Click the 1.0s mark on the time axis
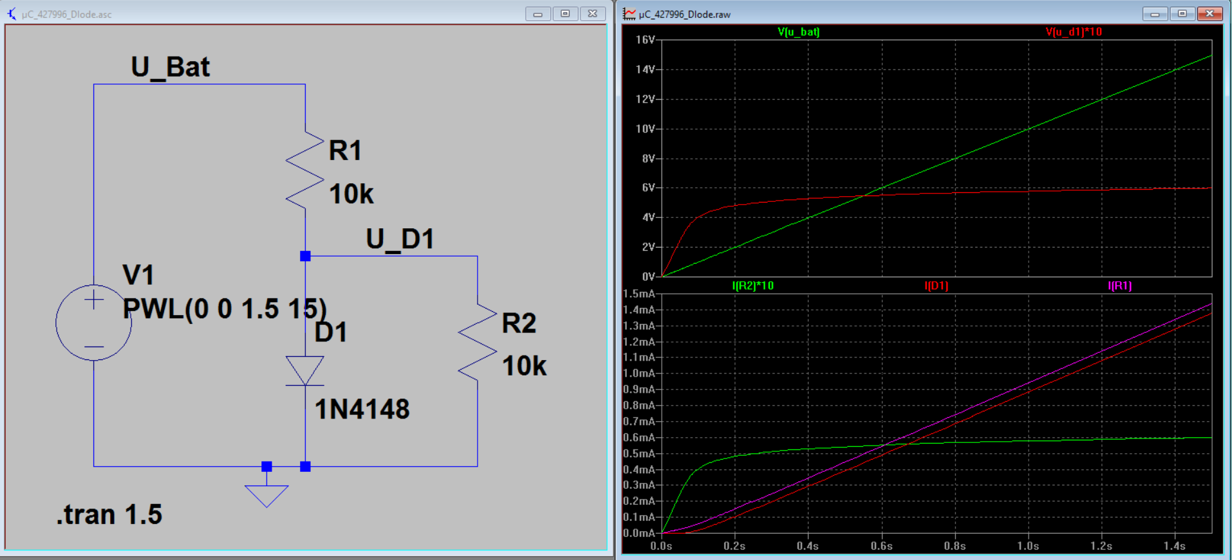1232x560 pixels. click(1028, 546)
